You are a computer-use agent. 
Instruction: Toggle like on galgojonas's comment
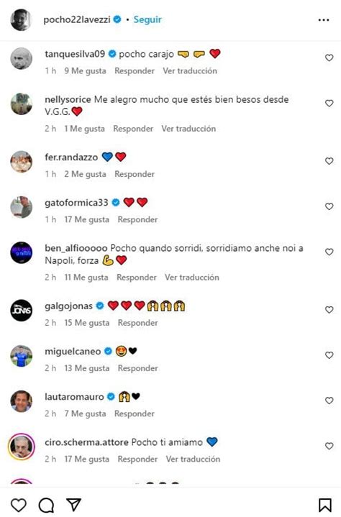click(329, 310)
